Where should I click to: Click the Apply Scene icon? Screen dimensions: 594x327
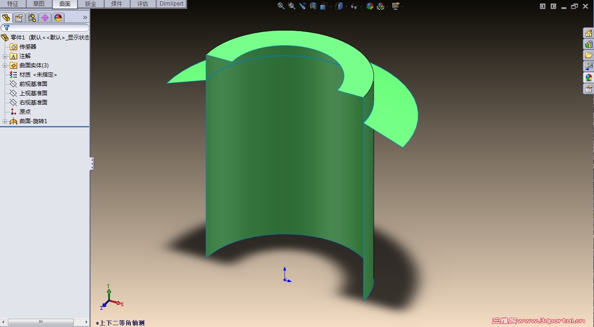pyautogui.click(x=381, y=6)
